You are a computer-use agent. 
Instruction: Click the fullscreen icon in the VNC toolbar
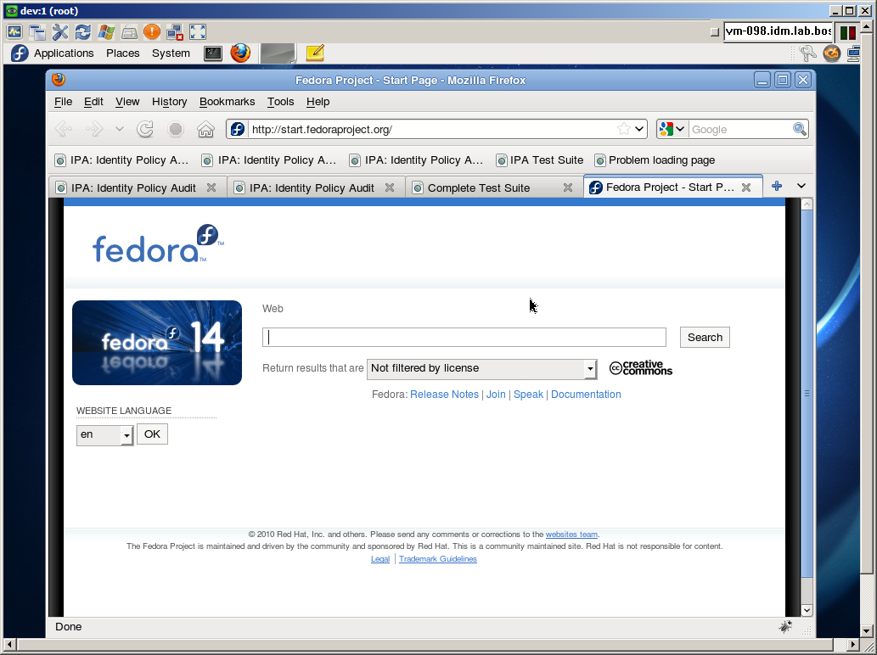click(x=198, y=32)
